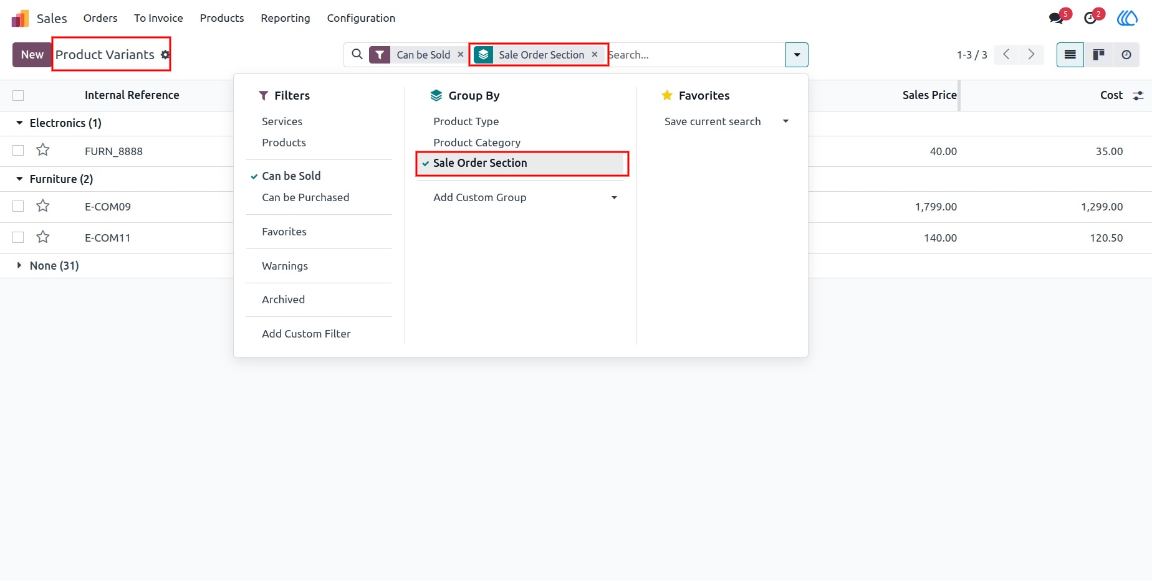Remove the Can be Sold filter tag
1152x581 pixels.
[x=461, y=55]
